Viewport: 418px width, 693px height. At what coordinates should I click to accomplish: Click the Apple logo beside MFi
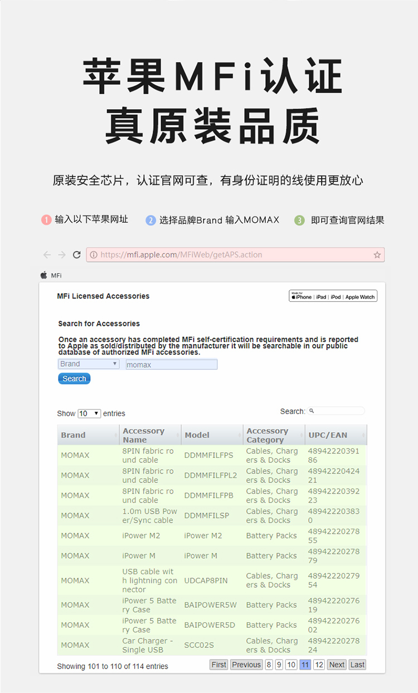(44, 275)
